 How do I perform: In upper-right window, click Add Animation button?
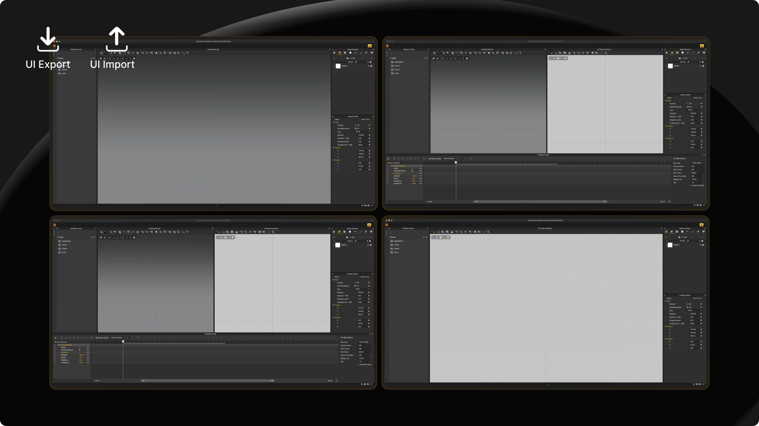(x=393, y=163)
